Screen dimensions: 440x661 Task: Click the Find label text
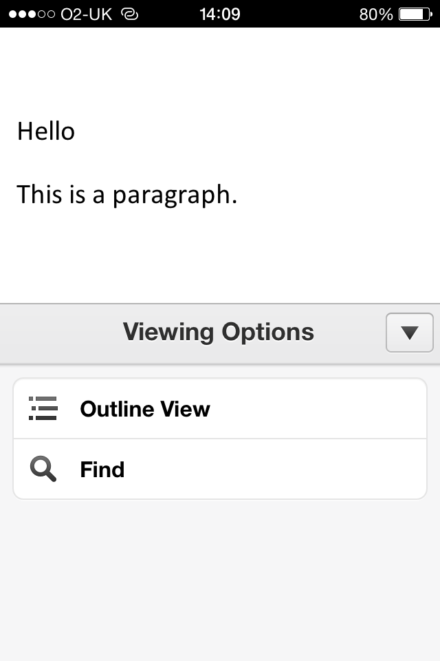click(x=102, y=470)
